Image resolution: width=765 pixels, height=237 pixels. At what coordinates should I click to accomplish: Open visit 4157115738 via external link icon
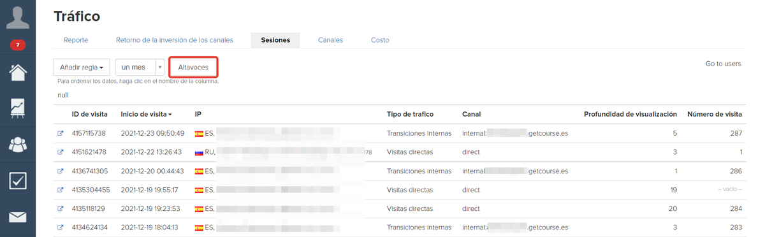tap(61, 134)
